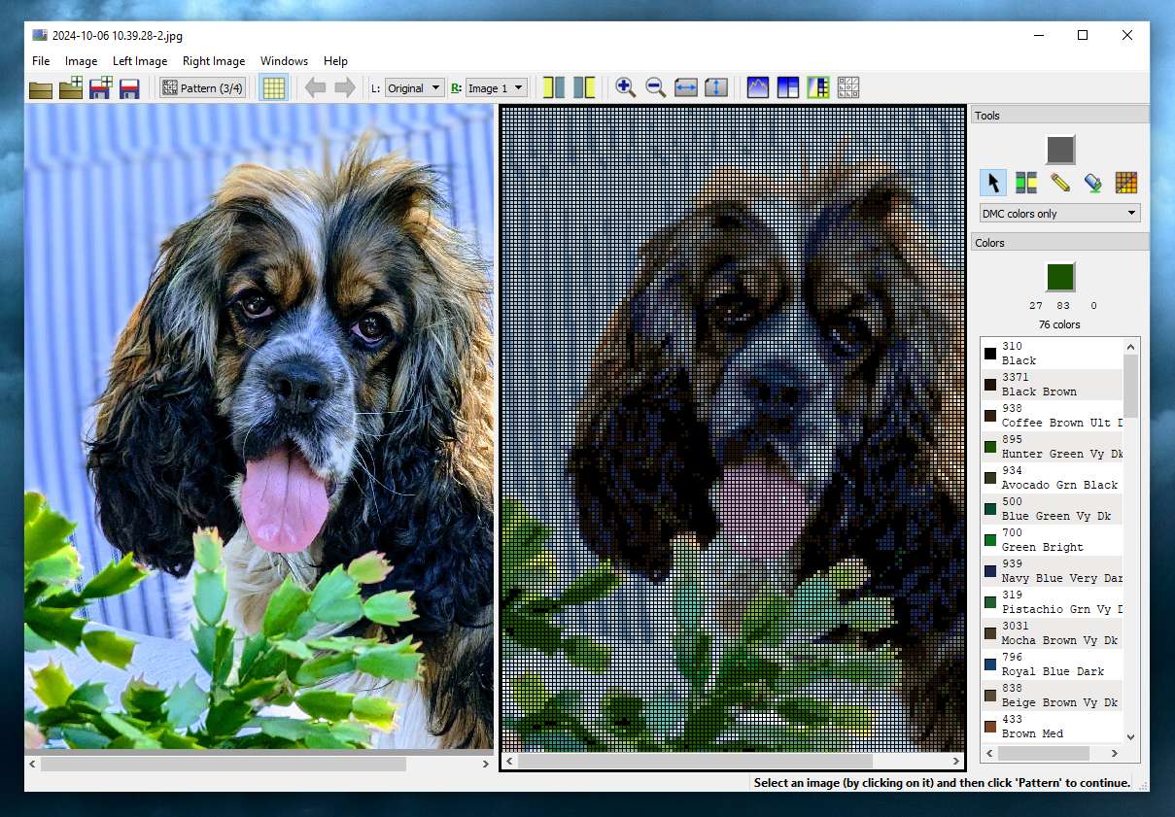Image resolution: width=1175 pixels, height=817 pixels.
Task: Select color 3371 Black Brown
Action: (x=1052, y=385)
